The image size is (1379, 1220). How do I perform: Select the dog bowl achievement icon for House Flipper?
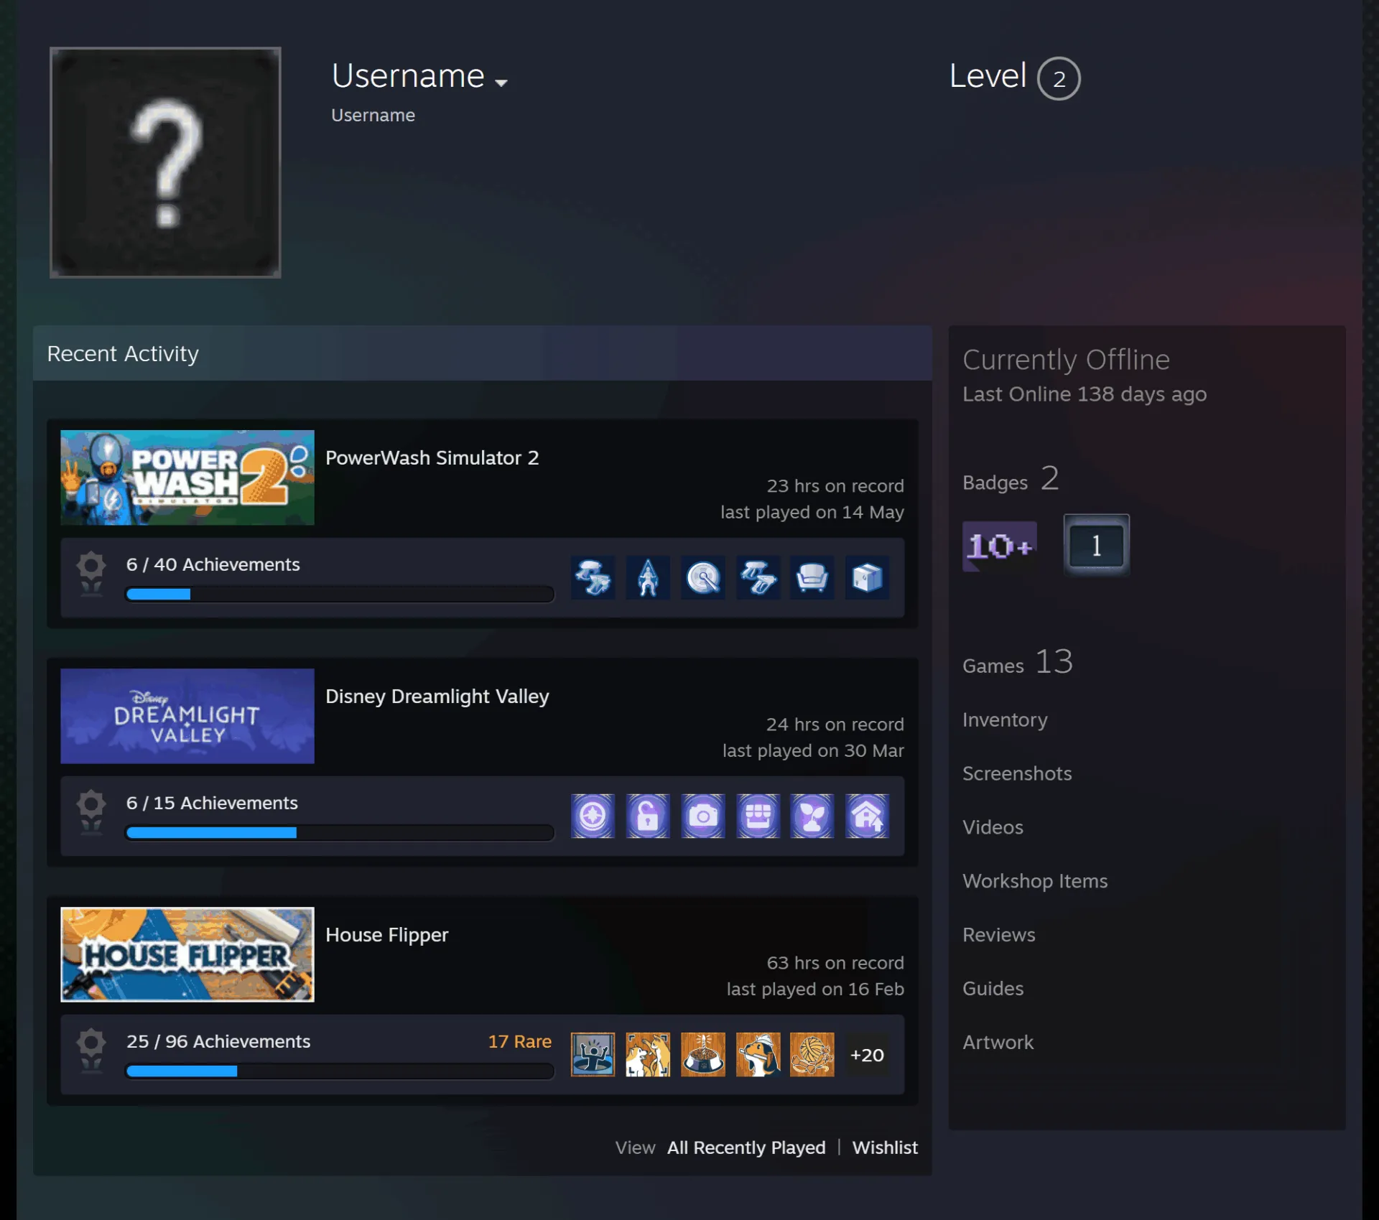(x=702, y=1054)
